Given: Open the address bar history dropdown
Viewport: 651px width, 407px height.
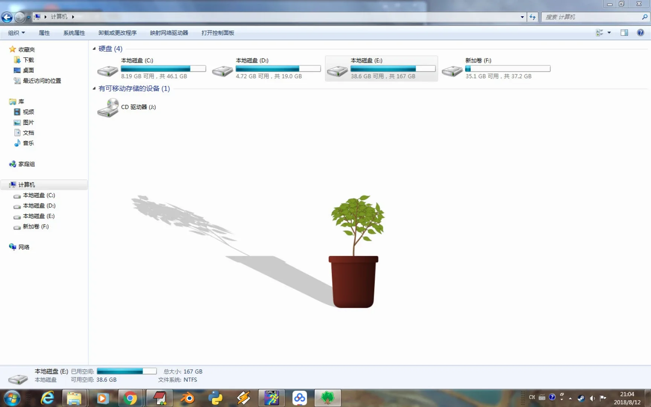Looking at the screenshot, I should point(522,17).
